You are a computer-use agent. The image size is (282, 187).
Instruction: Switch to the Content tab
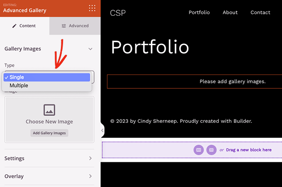point(25,26)
